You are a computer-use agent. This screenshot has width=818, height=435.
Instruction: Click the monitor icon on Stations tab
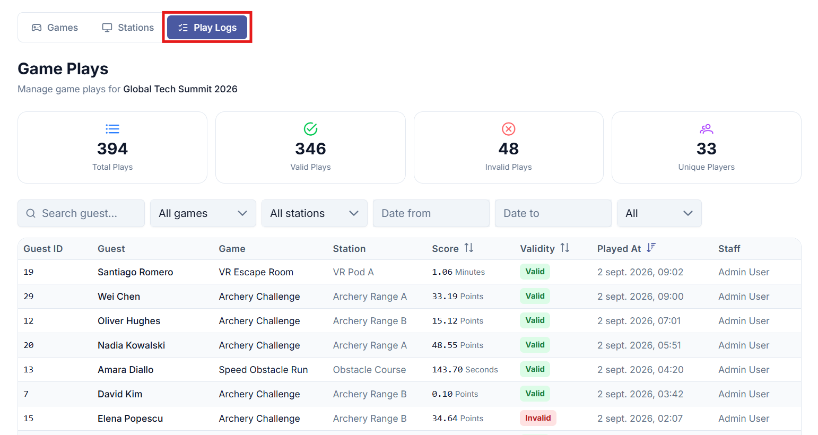coord(107,28)
